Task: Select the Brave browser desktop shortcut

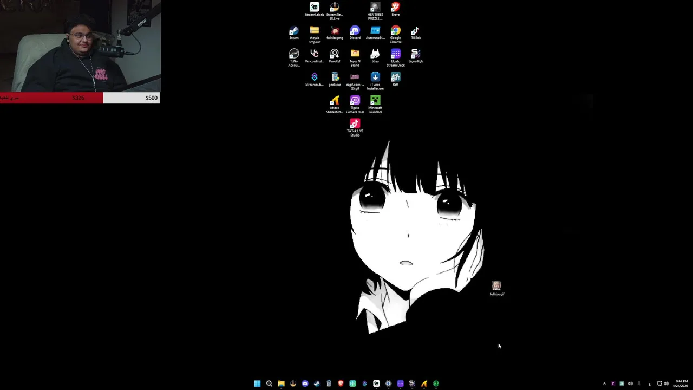Action: pyautogui.click(x=395, y=9)
